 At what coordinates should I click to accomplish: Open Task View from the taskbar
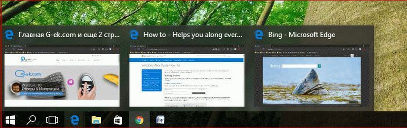[x=52, y=120]
